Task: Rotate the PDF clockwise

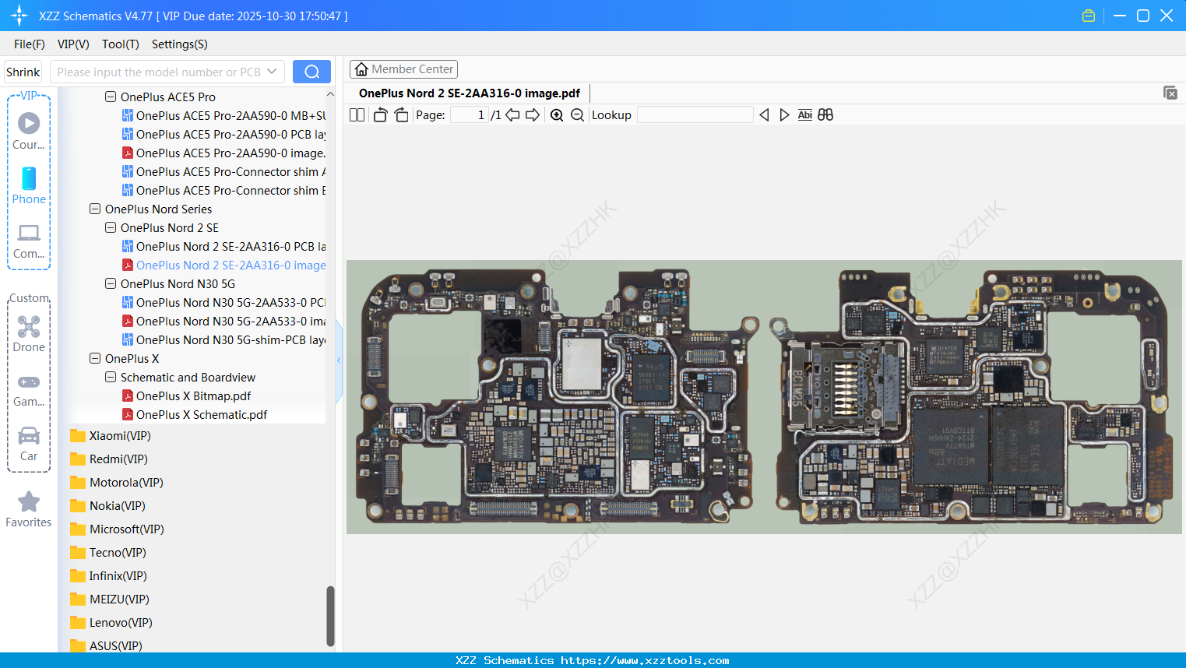Action: pyautogui.click(x=400, y=114)
